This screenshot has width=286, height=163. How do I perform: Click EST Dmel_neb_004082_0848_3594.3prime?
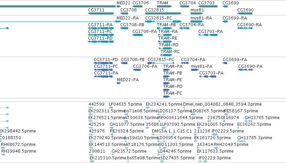click(222, 104)
